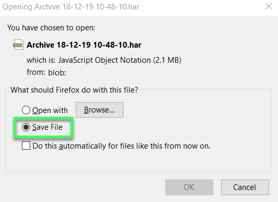The image size is (278, 202).
Task: Click the 'Save File' label text
Action: click(x=47, y=127)
